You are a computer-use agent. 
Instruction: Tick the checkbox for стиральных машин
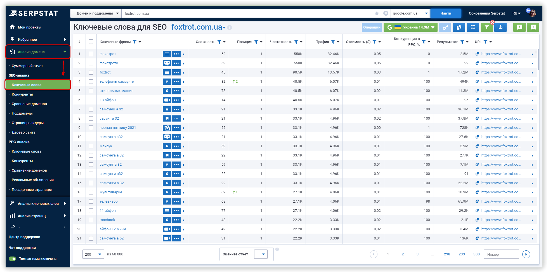(91, 91)
